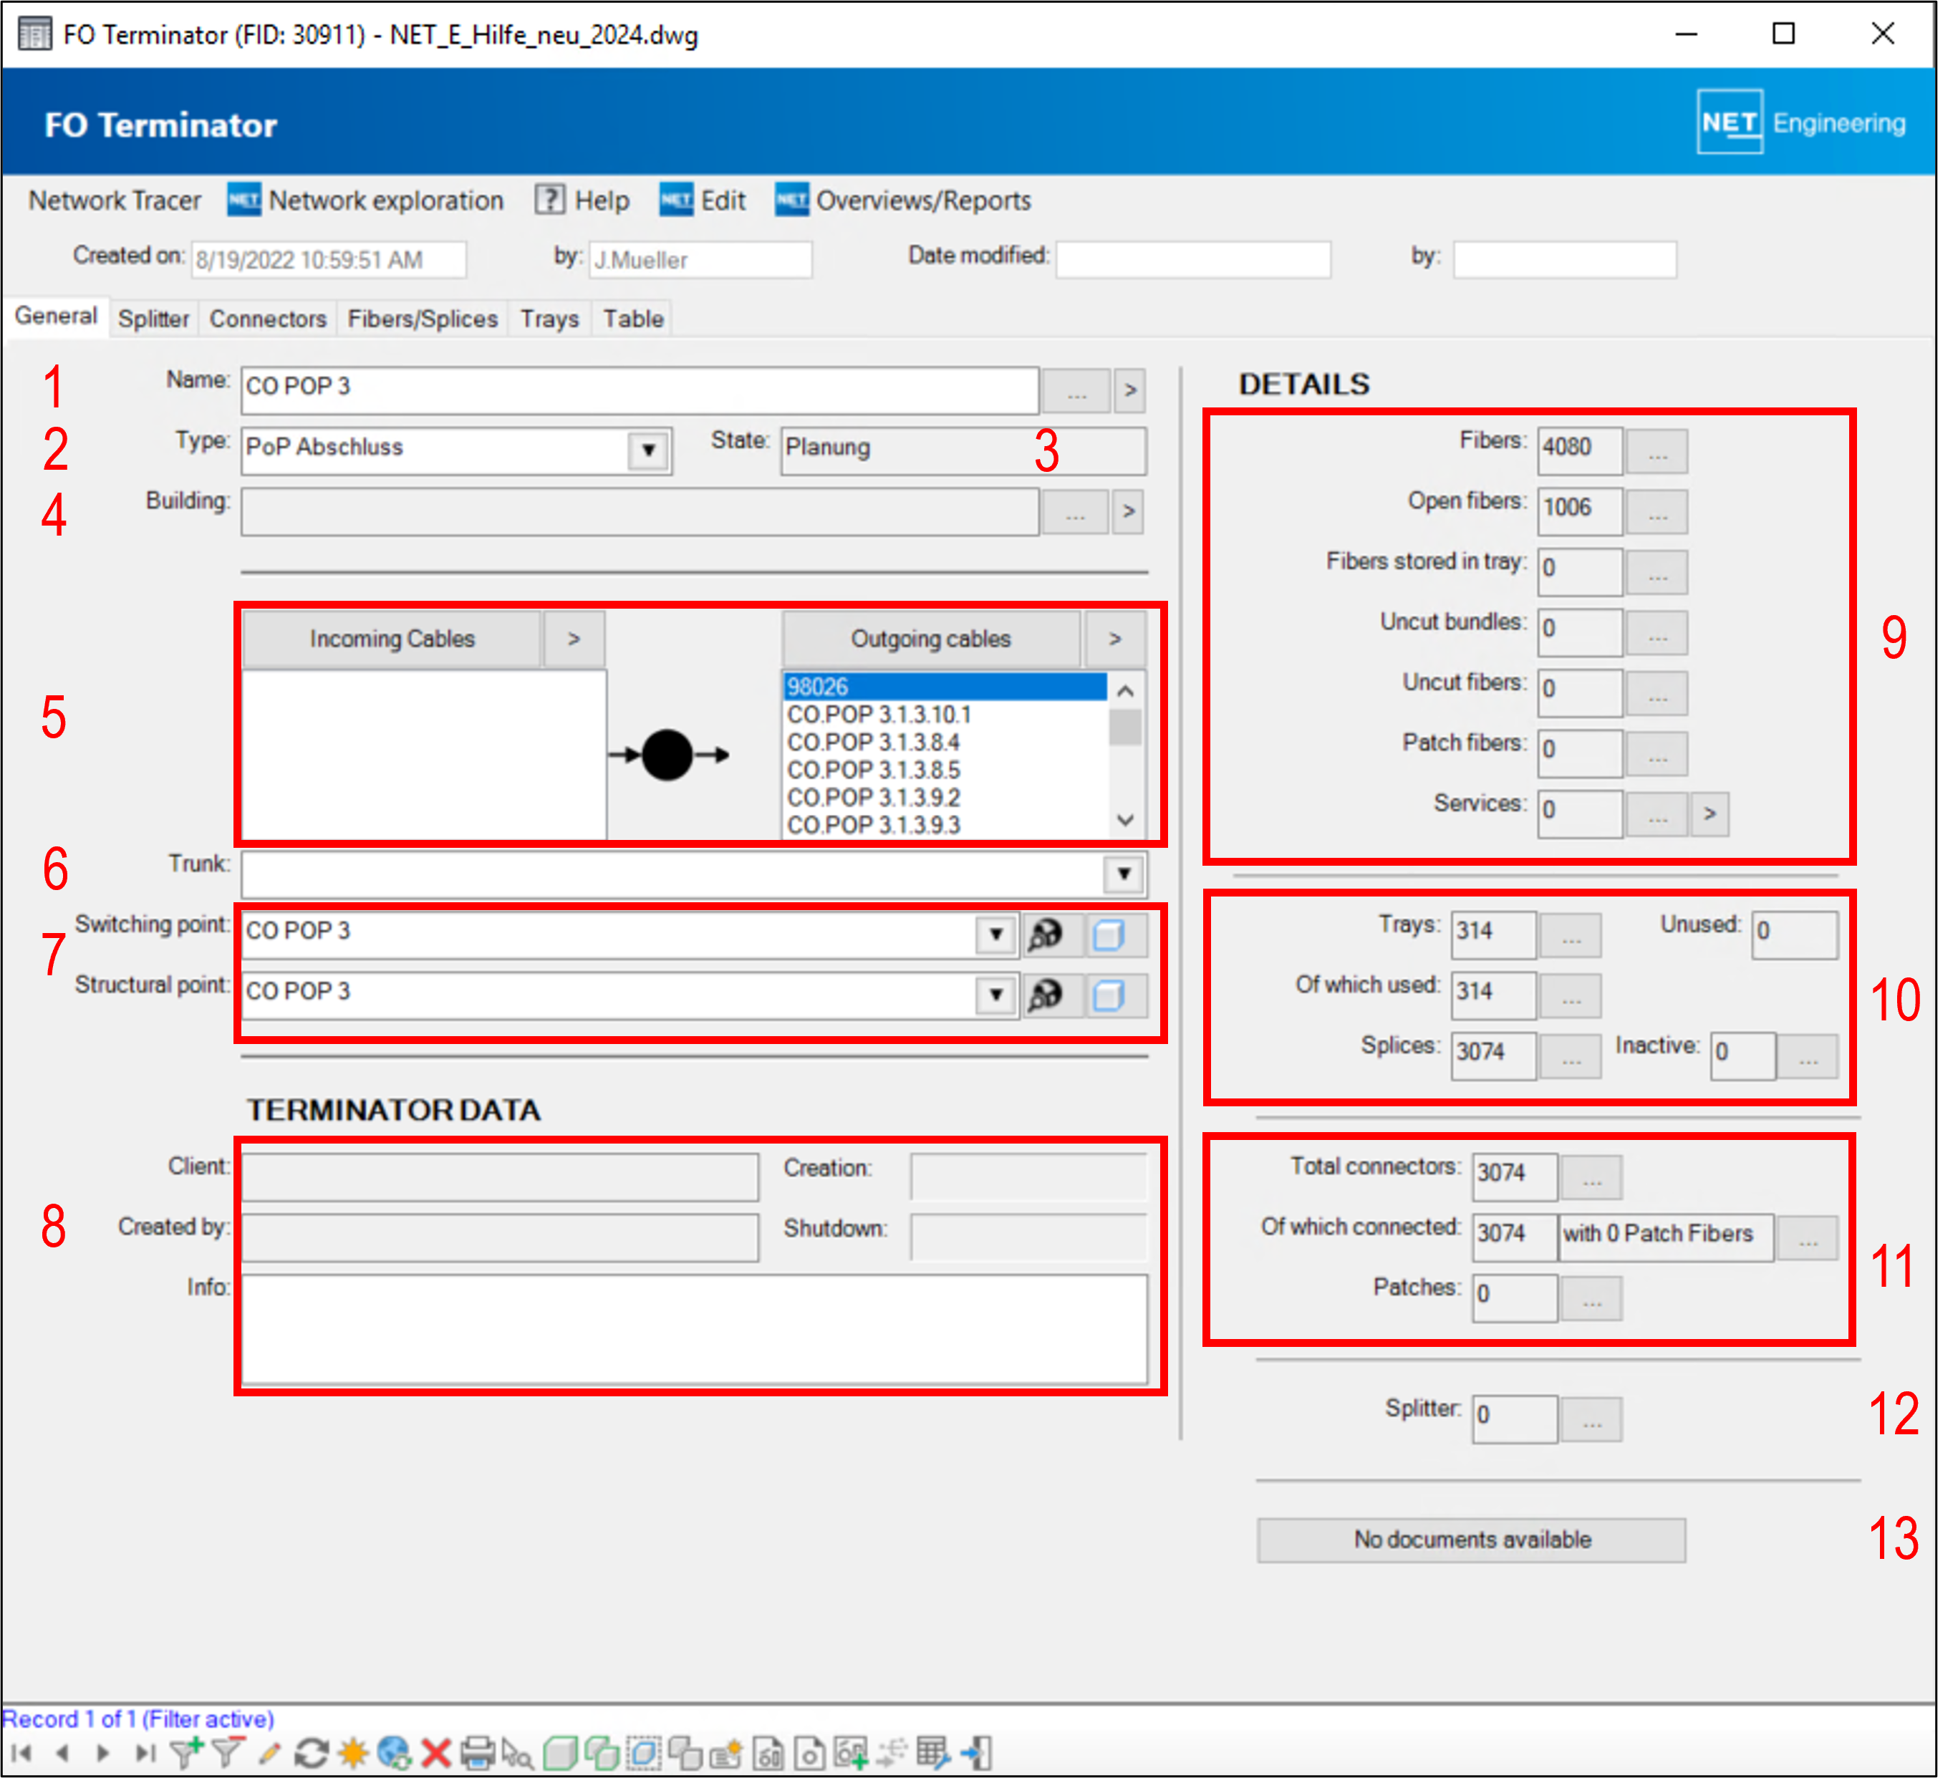Click the Incoming Cables button
The width and height of the screenshot is (1958, 1778).
[x=392, y=638]
